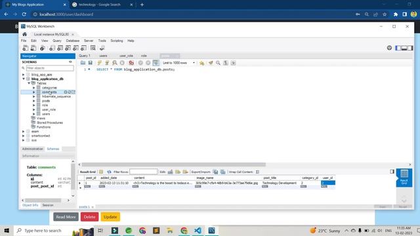
Task: Toggle the invisible characters icon
Action: pos(226,63)
